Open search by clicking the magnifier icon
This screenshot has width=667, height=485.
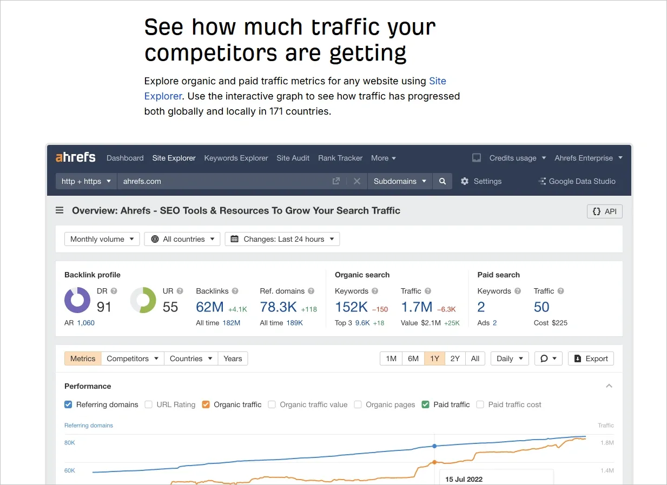[442, 181]
